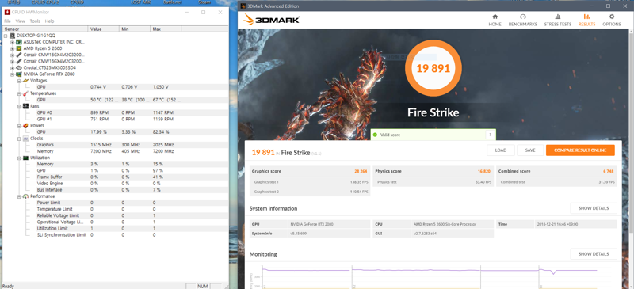This screenshot has width=634, height=289.
Task: Go to Benchmarks gauge icon
Action: [523, 17]
